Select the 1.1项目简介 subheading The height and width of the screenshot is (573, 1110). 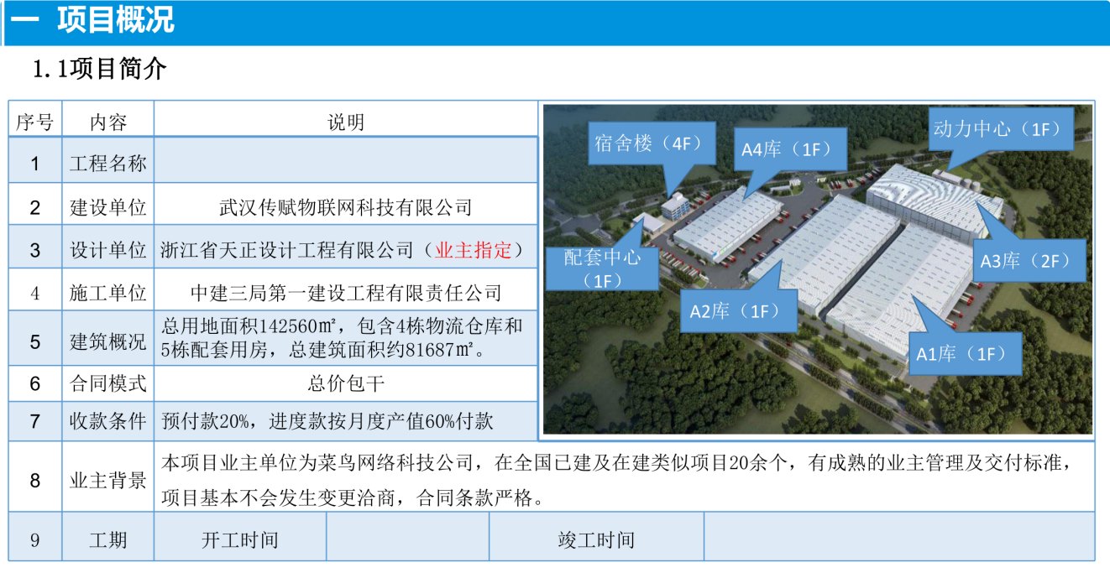tap(99, 70)
